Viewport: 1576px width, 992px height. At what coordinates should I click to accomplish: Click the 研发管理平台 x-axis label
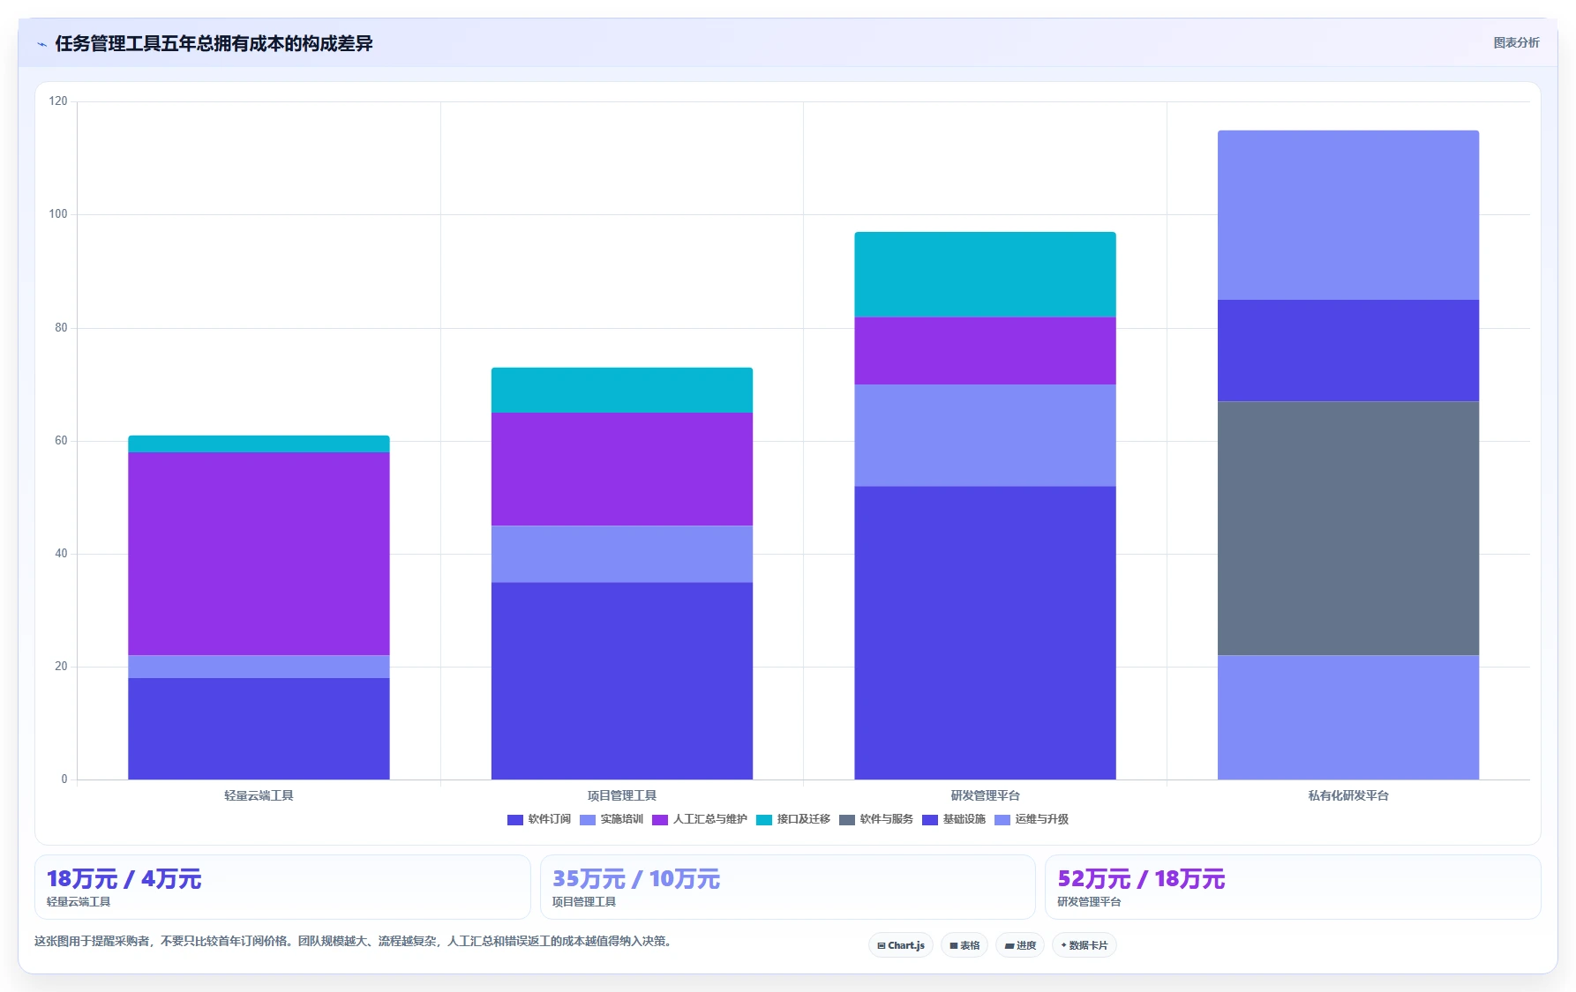(x=985, y=795)
